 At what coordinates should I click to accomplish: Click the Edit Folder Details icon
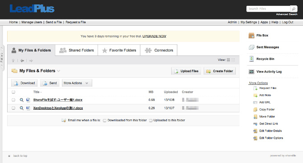[x=255, y=131]
